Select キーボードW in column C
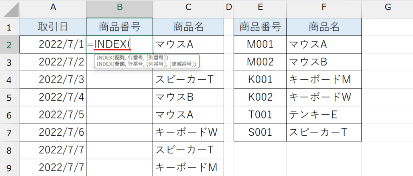413x176 pixels. point(188,133)
